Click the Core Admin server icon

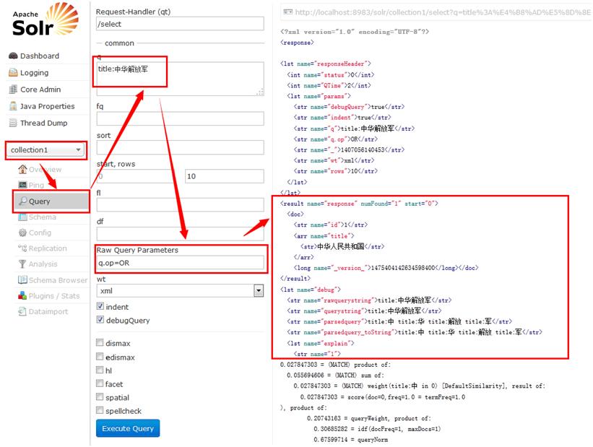coord(13,90)
